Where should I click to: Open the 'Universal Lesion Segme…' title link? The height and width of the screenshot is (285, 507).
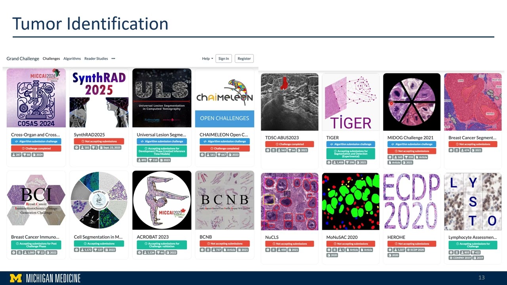tap(161, 135)
